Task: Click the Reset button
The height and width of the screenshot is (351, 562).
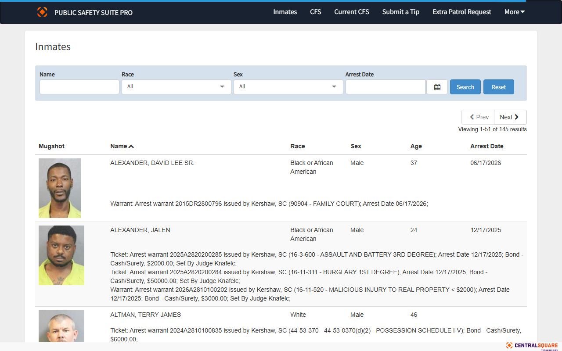Action: pos(499,87)
